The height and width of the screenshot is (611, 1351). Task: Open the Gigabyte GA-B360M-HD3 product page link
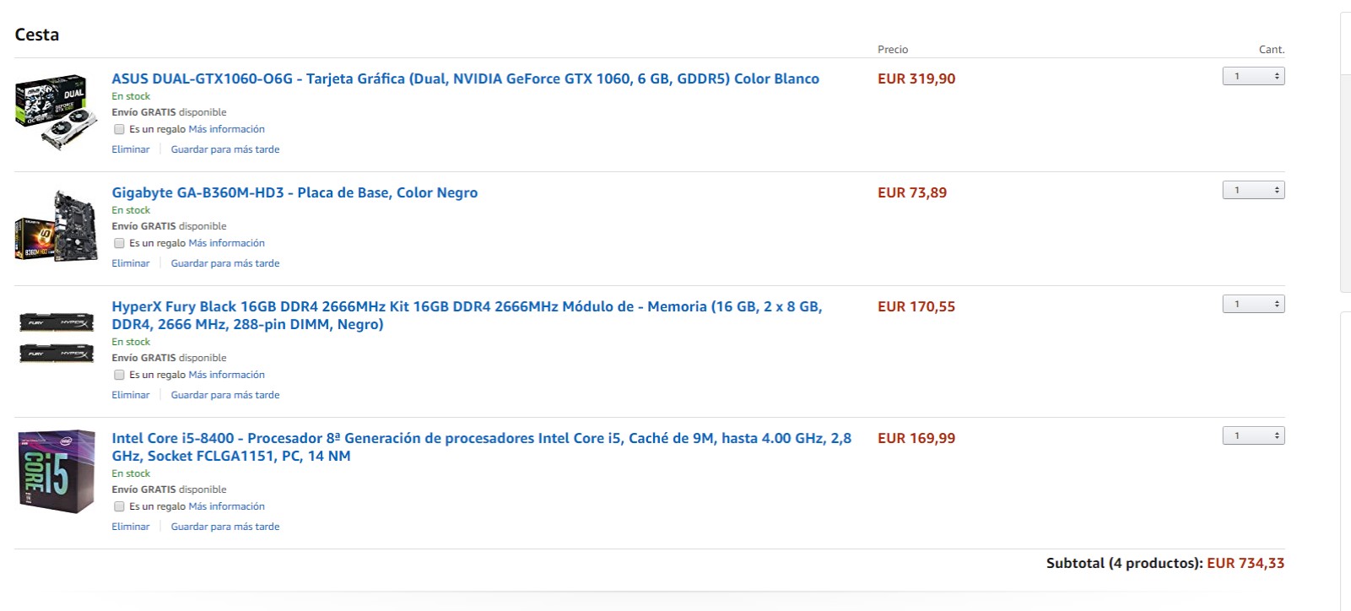295,192
